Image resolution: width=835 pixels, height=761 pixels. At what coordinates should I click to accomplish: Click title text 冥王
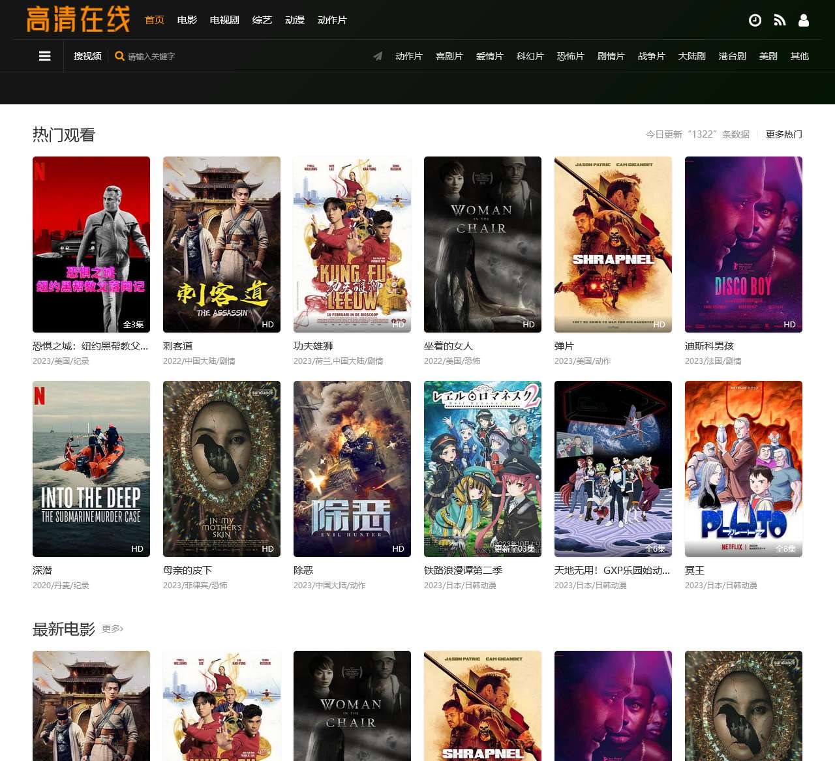tap(695, 571)
